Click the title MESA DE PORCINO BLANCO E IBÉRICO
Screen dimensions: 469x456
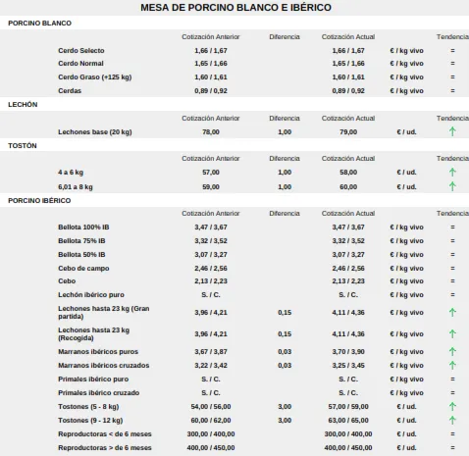coord(235,8)
